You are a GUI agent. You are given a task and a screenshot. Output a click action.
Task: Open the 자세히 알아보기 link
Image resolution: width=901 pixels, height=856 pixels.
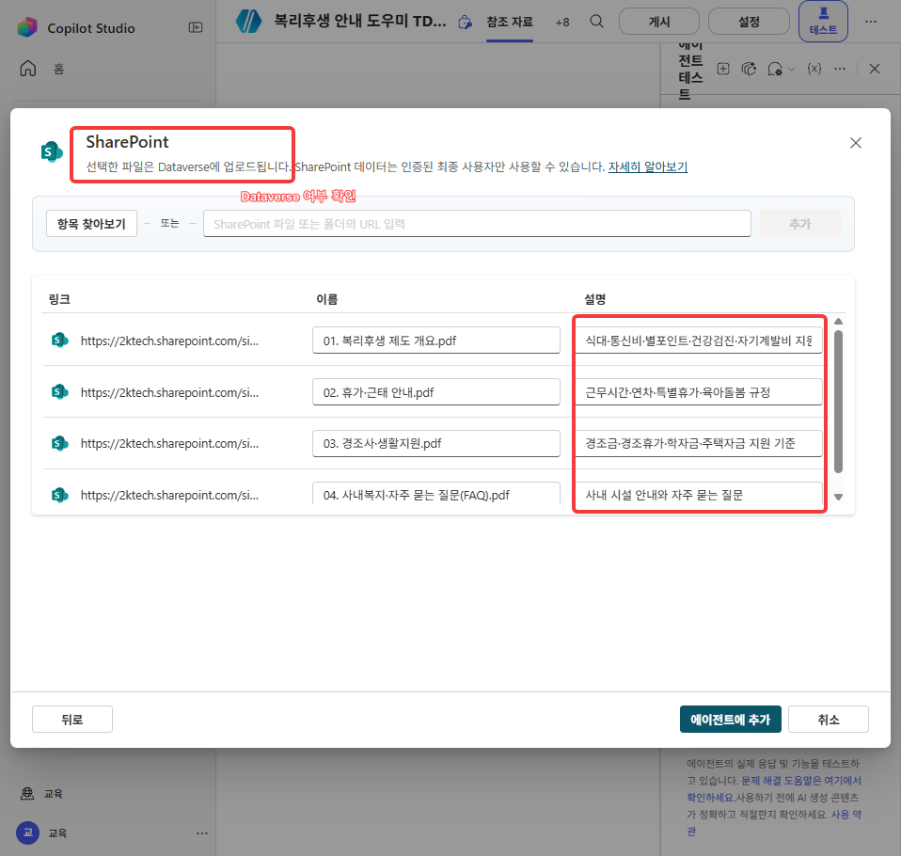click(x=648, y=166)
